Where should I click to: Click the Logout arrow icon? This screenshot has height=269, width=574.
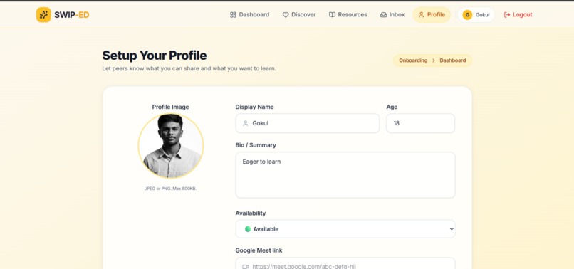click(x=507, y=15)
